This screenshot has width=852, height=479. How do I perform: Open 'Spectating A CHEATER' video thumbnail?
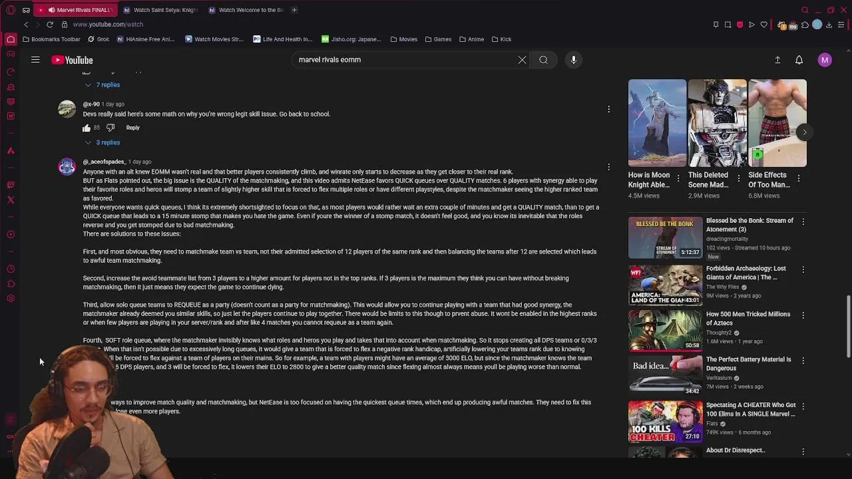[x=665, y=422]
